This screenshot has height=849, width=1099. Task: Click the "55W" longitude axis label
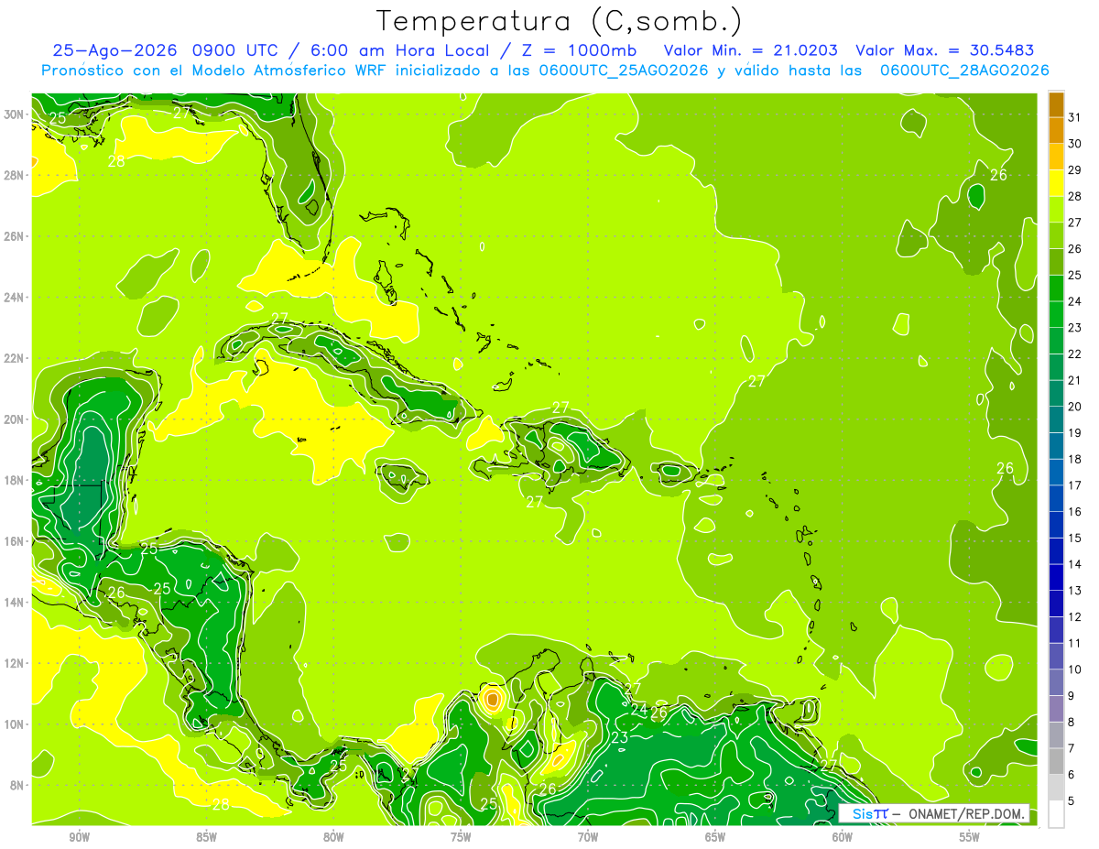[x=970, y=836]
